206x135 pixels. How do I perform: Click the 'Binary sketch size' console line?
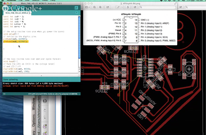(33, 83)
